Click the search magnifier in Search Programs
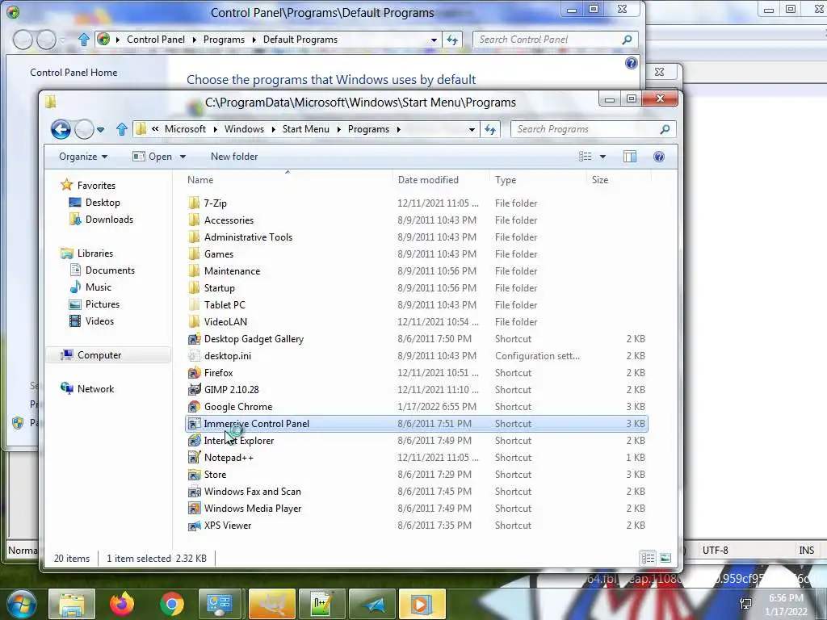 tap(665, 129)
